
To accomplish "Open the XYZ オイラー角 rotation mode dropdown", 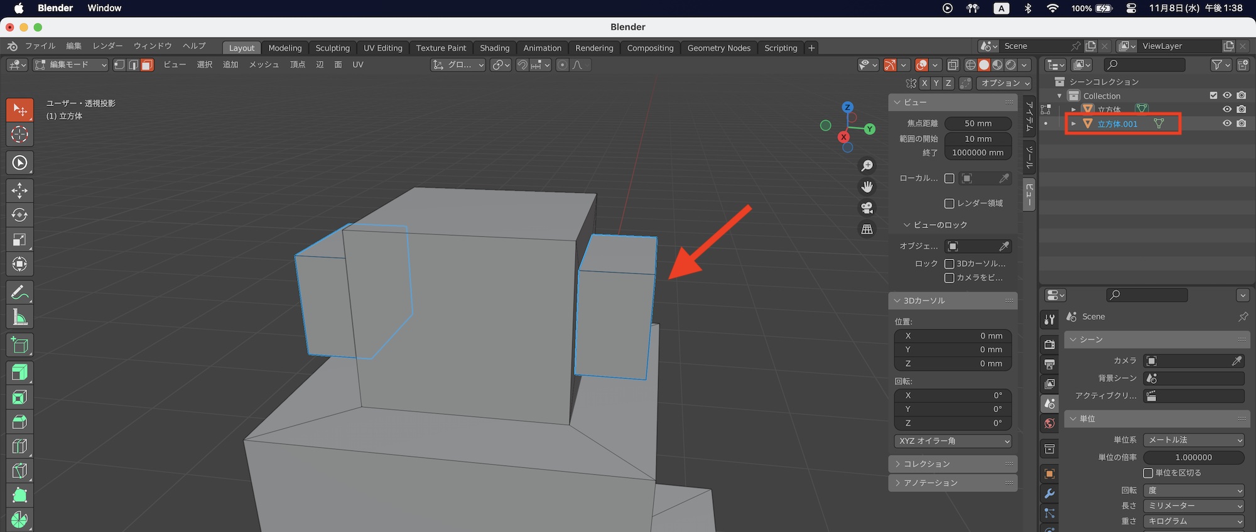I will (x=953, y=441).
